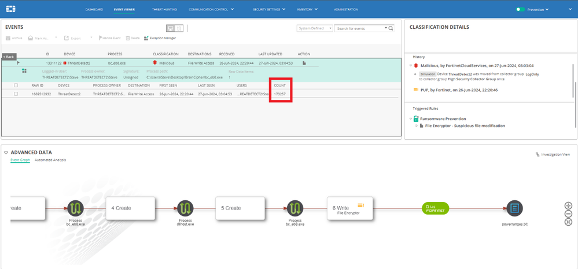Check the box for raw ID 1669512932
This screenshot has width=578, height=269.
(x=16, y=94)
